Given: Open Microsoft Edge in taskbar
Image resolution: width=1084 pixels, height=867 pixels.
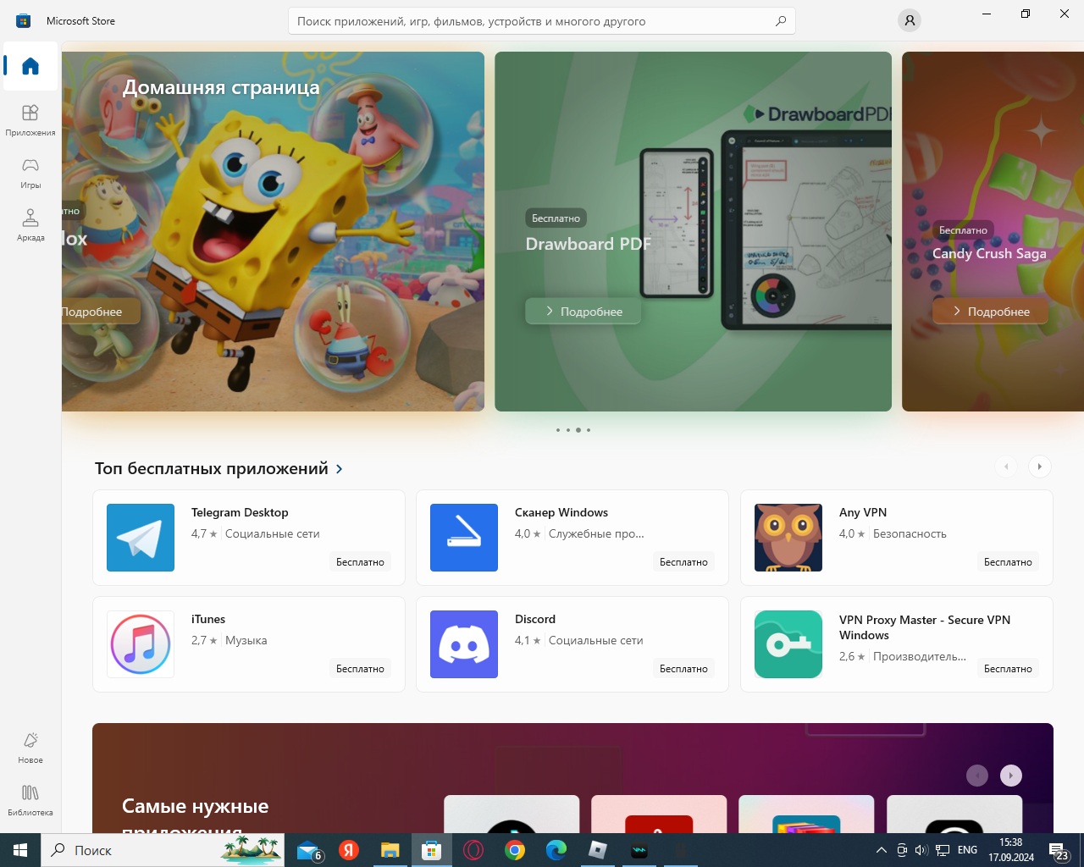Looking at the screenshot, I should (556, 850).
